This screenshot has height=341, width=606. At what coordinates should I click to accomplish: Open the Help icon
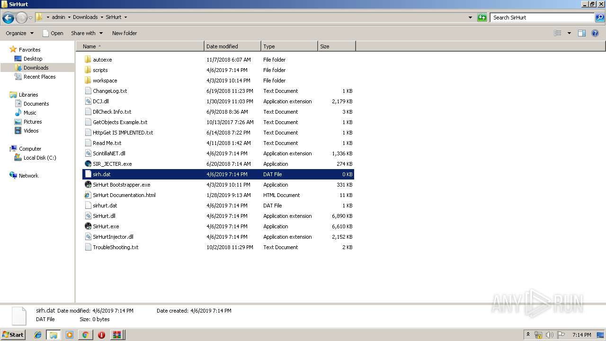[x=595, y=33]
